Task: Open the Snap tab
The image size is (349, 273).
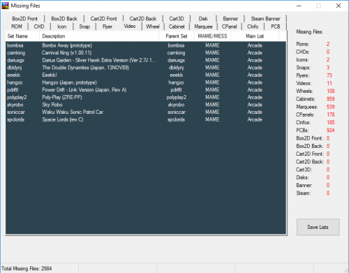Action: [84, 27]
